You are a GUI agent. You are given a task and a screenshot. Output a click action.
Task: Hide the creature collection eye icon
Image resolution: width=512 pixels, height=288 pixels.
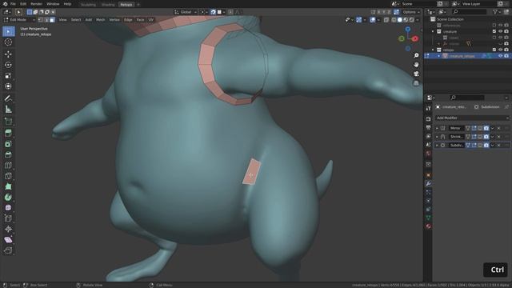pyautogui.click(x=500, y=31)
